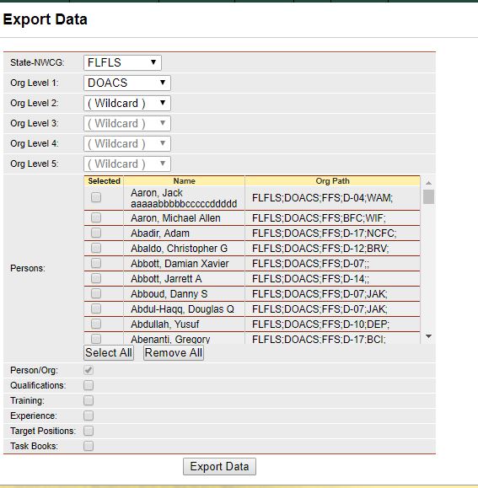Click the name Abaldo, Christopher G
The height and width of the screenshot is (488, 478).
pyautogui.click(x=179, y=249)
